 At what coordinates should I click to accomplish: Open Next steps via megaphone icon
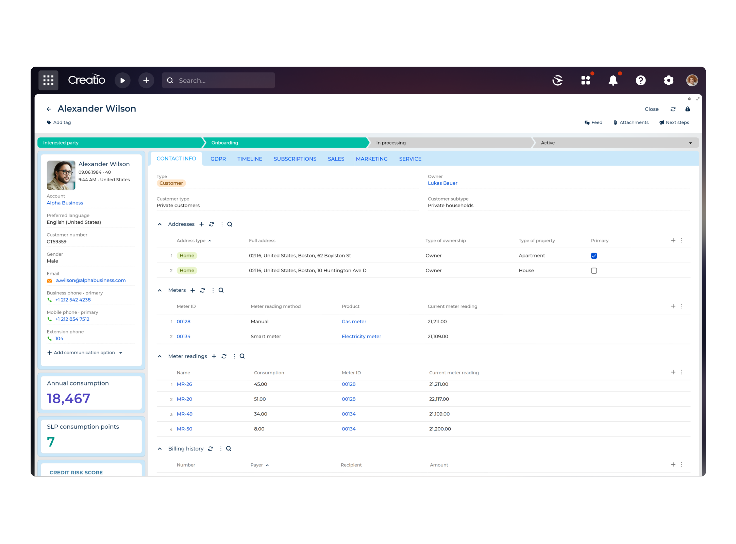coord(661,122)
